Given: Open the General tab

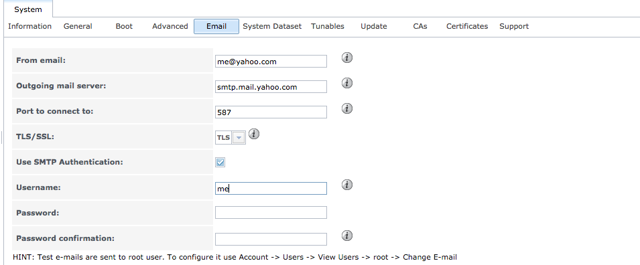Looking at the screenshot, I should [x=78, y=26].
